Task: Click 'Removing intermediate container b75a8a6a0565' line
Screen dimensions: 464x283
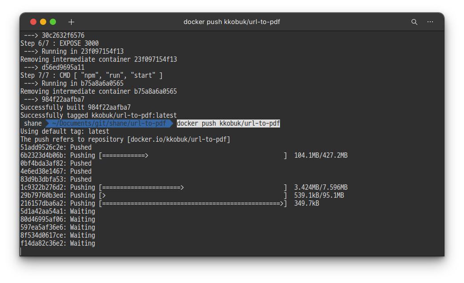Action: (x=99, y=92)
